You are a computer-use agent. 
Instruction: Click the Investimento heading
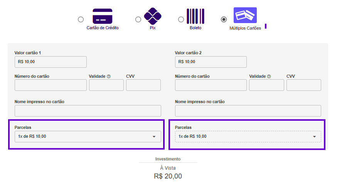168,159
